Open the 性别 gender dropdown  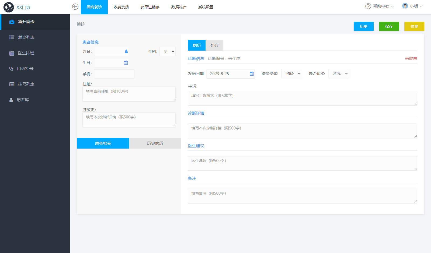[168, 51]
